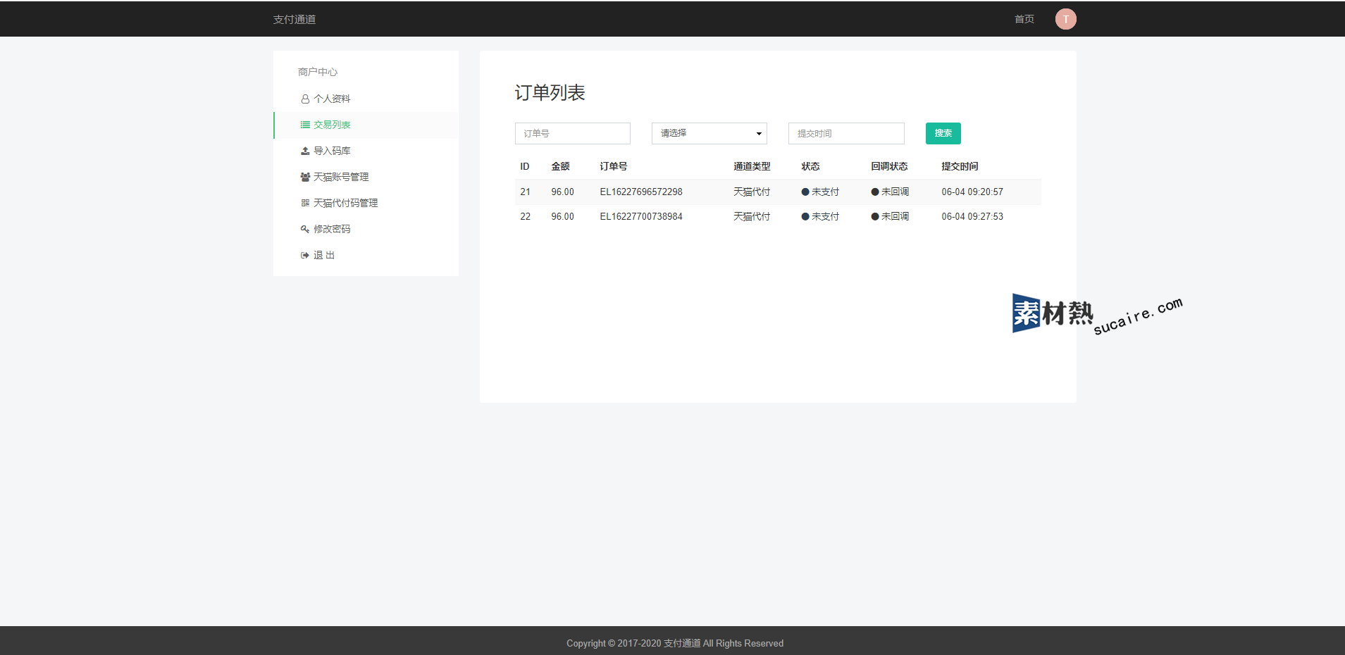1345x655 pixels.
Task: Select order row EL16227696572298
Action: coord(640,192)
